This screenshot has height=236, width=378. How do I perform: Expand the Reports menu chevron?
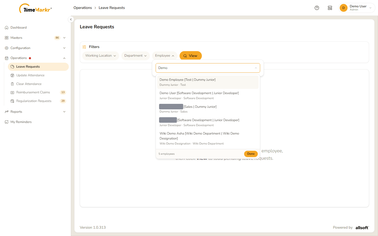(x=64, y=112)
